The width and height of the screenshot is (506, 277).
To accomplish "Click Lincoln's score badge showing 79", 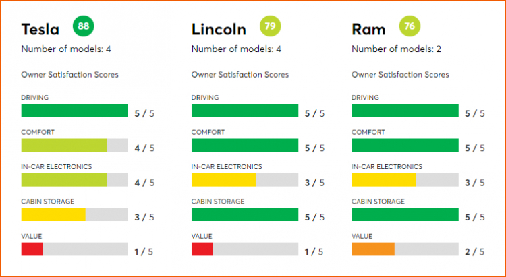I will pyautogui.click(x=271, y=27).
